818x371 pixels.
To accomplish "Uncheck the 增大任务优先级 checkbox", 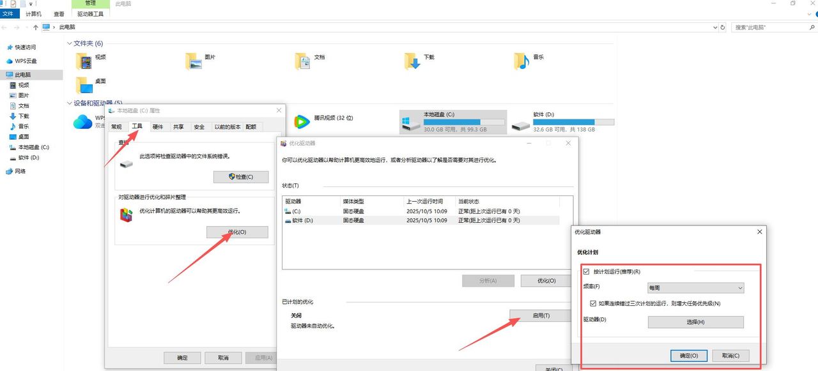I will pos(594,304).
